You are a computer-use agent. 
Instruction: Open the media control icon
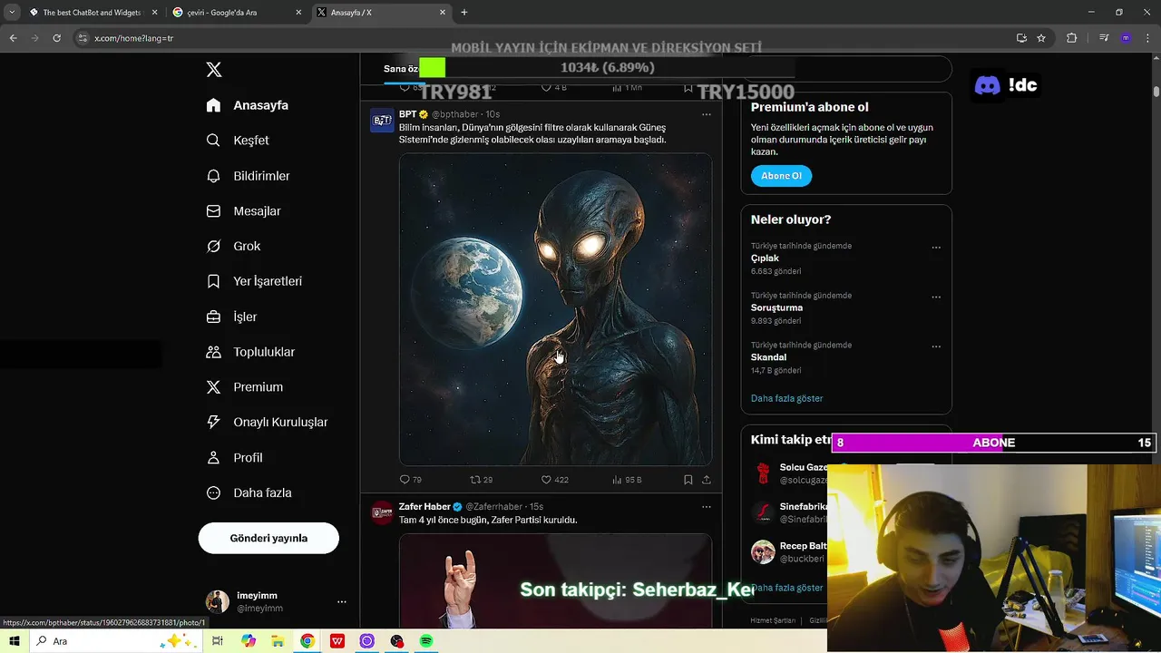(x=1104, y=38)
